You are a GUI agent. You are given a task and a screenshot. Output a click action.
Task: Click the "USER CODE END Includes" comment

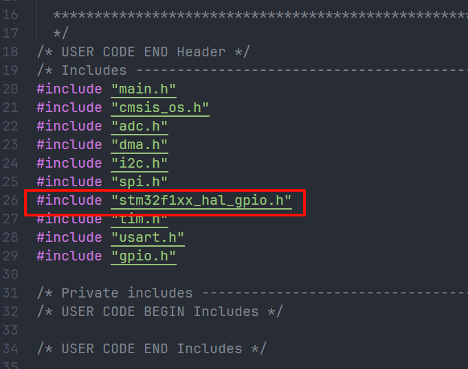pyautogui.click(x=152, y=348)
